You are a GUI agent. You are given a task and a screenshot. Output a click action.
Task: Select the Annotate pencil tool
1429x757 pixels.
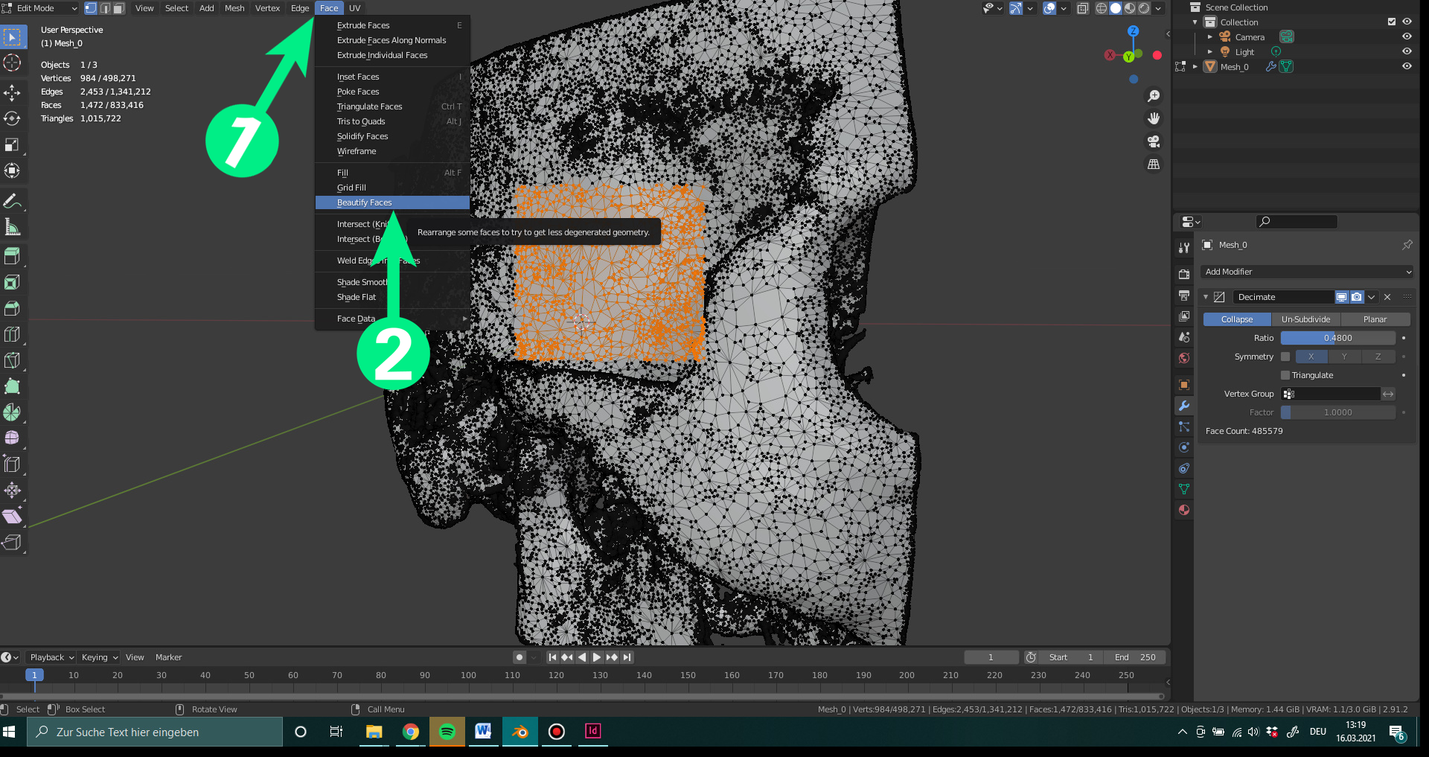click(x=12, y=201)
